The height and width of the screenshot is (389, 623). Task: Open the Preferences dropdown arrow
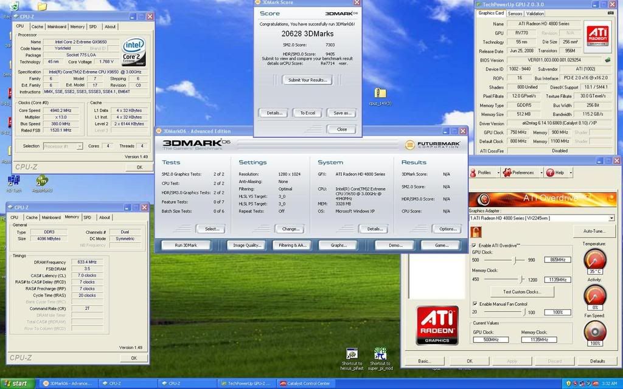(541, 173)
